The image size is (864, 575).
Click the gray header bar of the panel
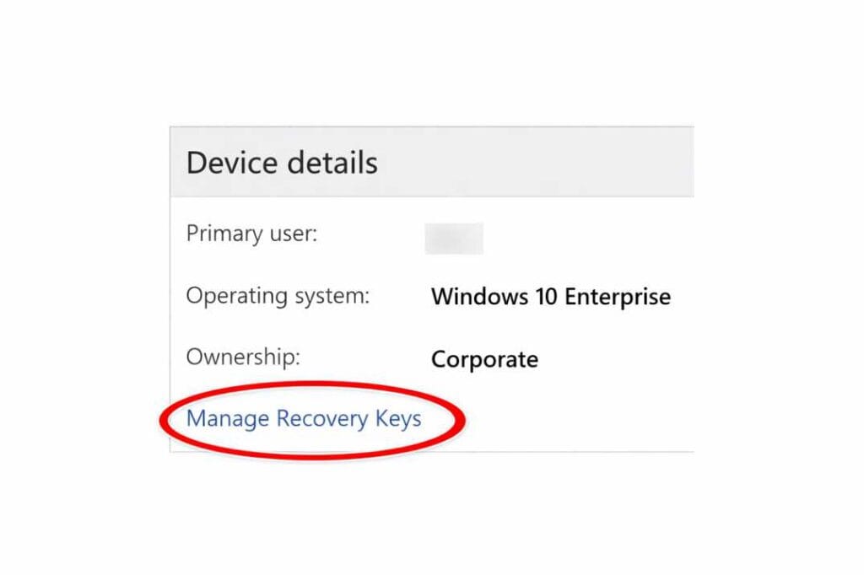[506, 162]
